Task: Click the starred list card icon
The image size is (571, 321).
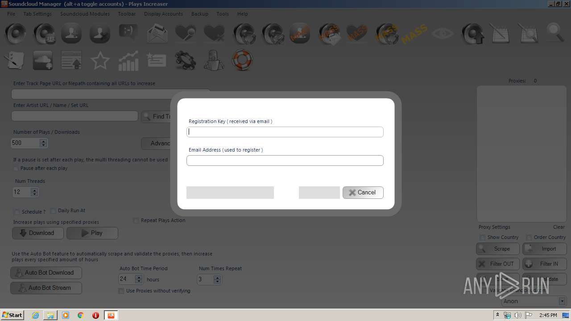Action: [157, 60]
